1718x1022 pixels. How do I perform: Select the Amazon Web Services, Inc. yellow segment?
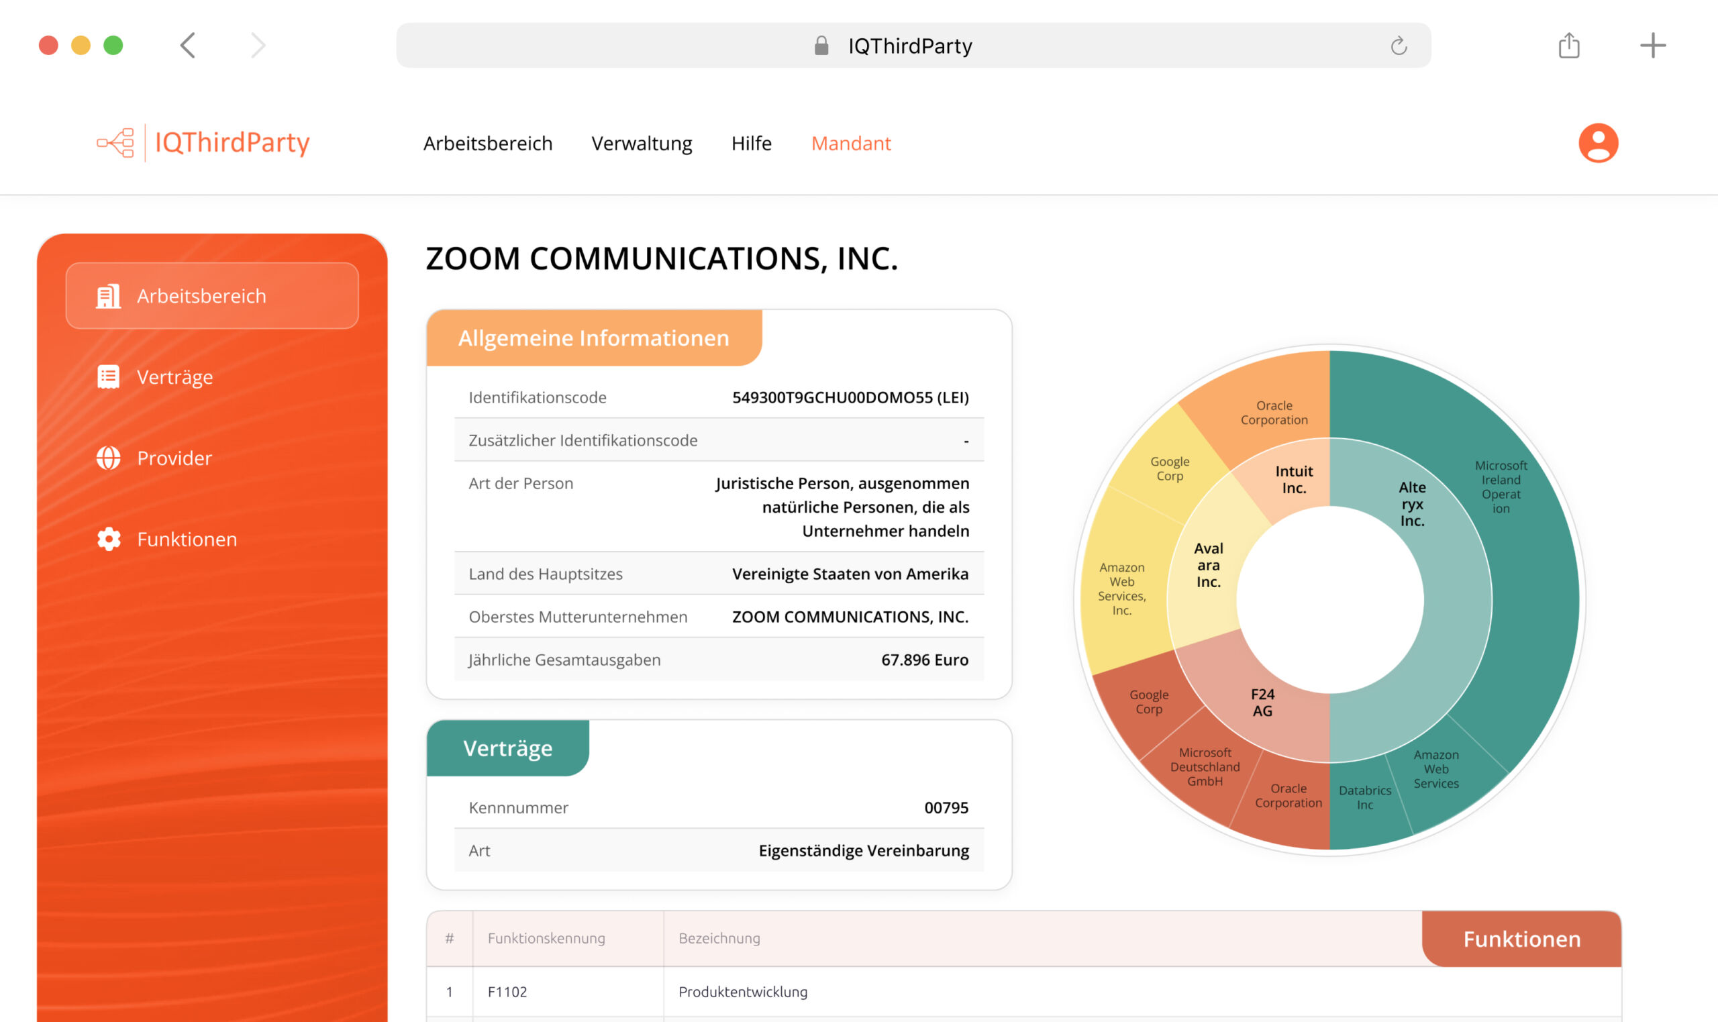click(x=1121, y=589)
